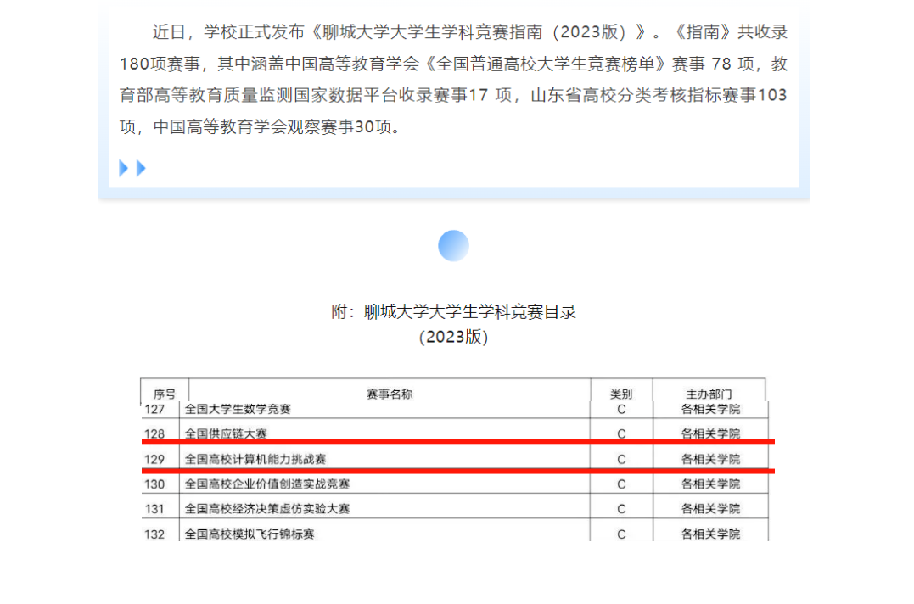The image size is (914, 604).
Task: Click the 主办部门 column header
Action: [709, 394]
